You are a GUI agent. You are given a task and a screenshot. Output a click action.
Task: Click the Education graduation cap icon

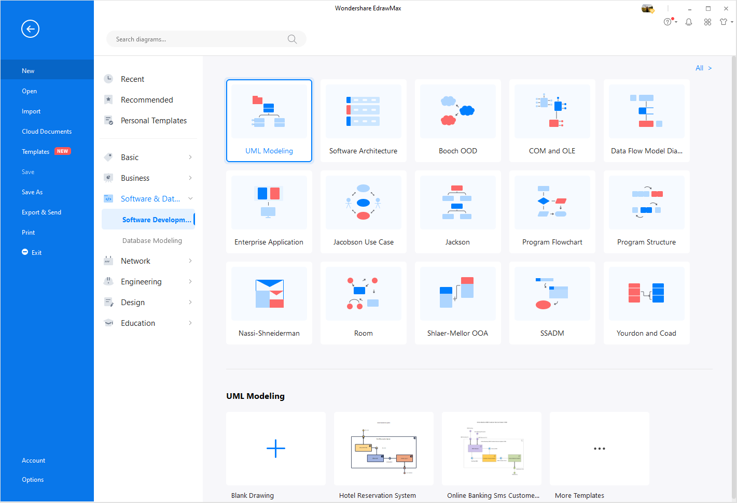pyautogui.click(x=108, y=323)
